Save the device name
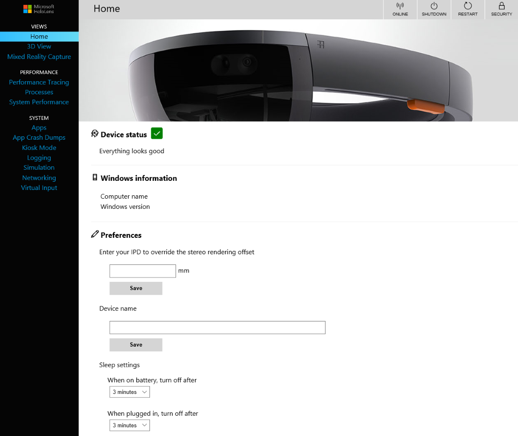Screen dimensions: 518x436 click(136, 345)
